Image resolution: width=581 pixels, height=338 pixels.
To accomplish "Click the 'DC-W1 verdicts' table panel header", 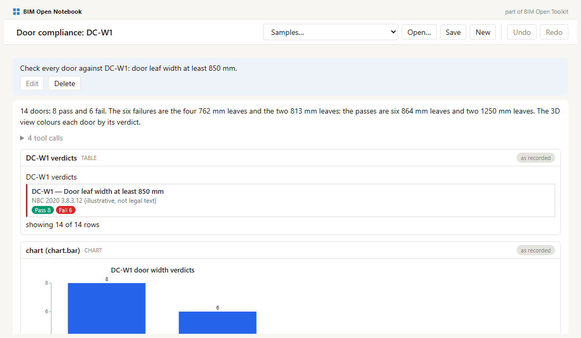I will click(290, 158).
